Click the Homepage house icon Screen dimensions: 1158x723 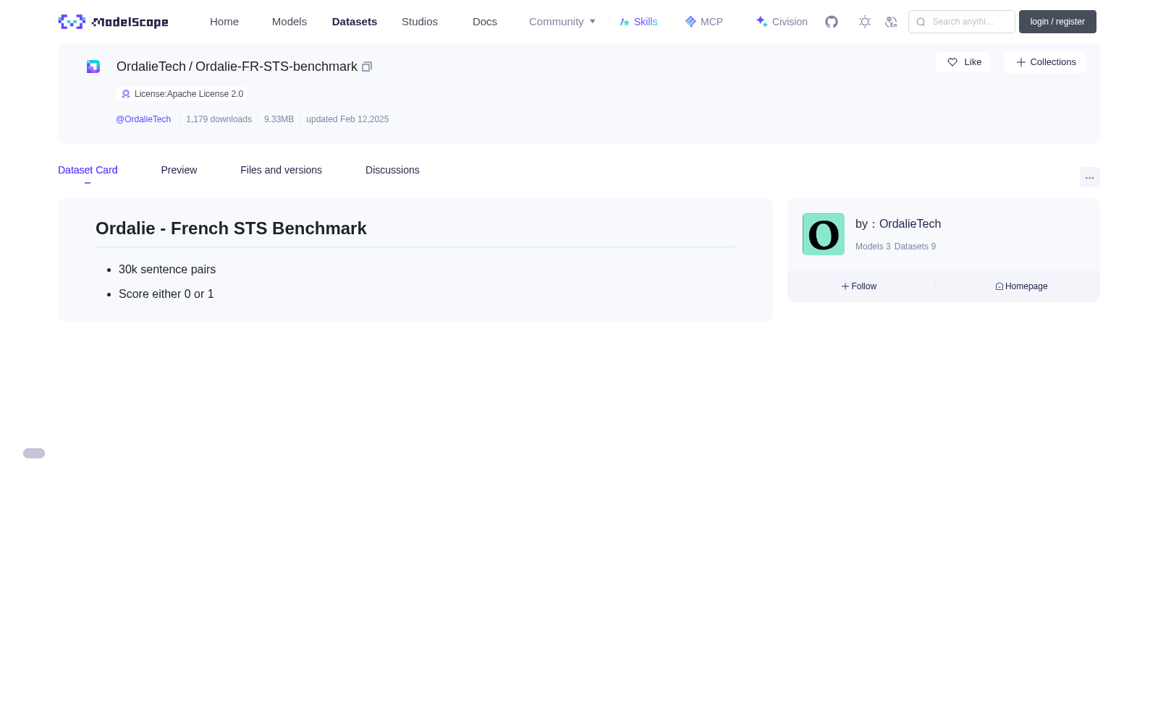[x=999, y=286]
